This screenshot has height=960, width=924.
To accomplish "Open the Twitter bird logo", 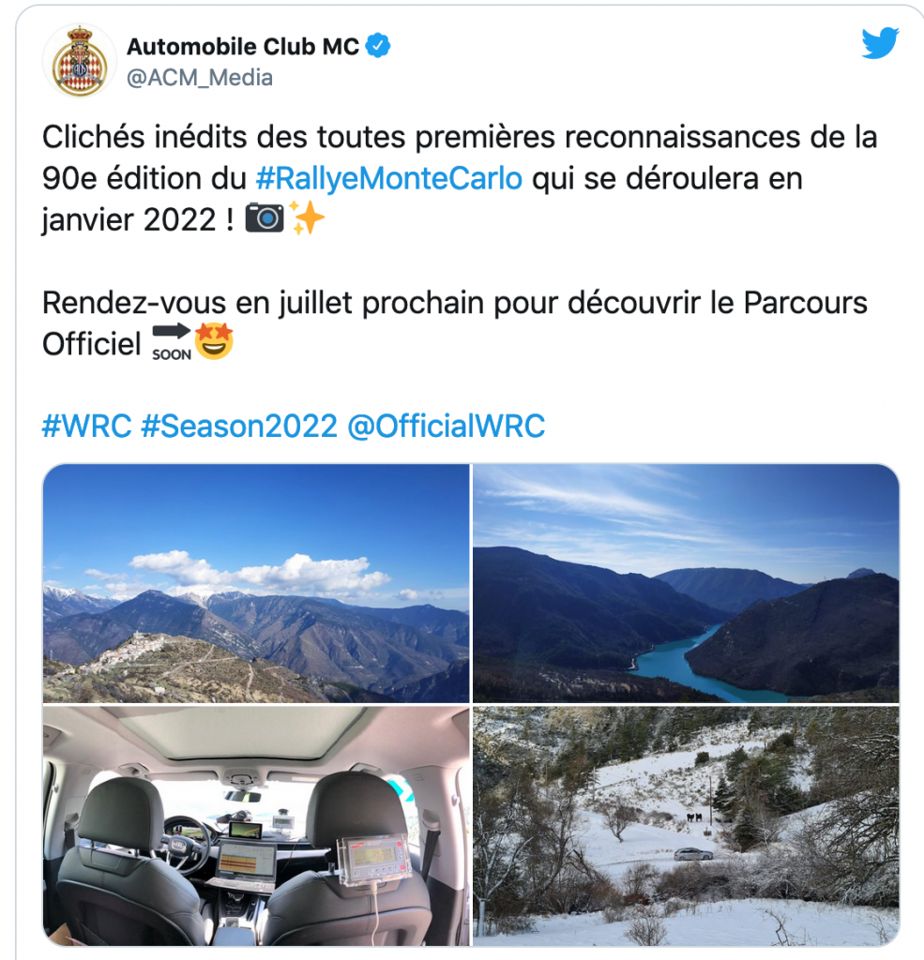I will tap(880, 43).
